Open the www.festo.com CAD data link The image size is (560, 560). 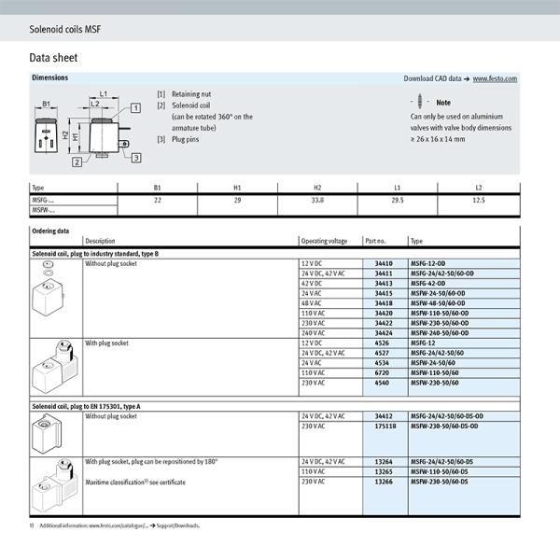pyautogui.click(x=495, y=79)
